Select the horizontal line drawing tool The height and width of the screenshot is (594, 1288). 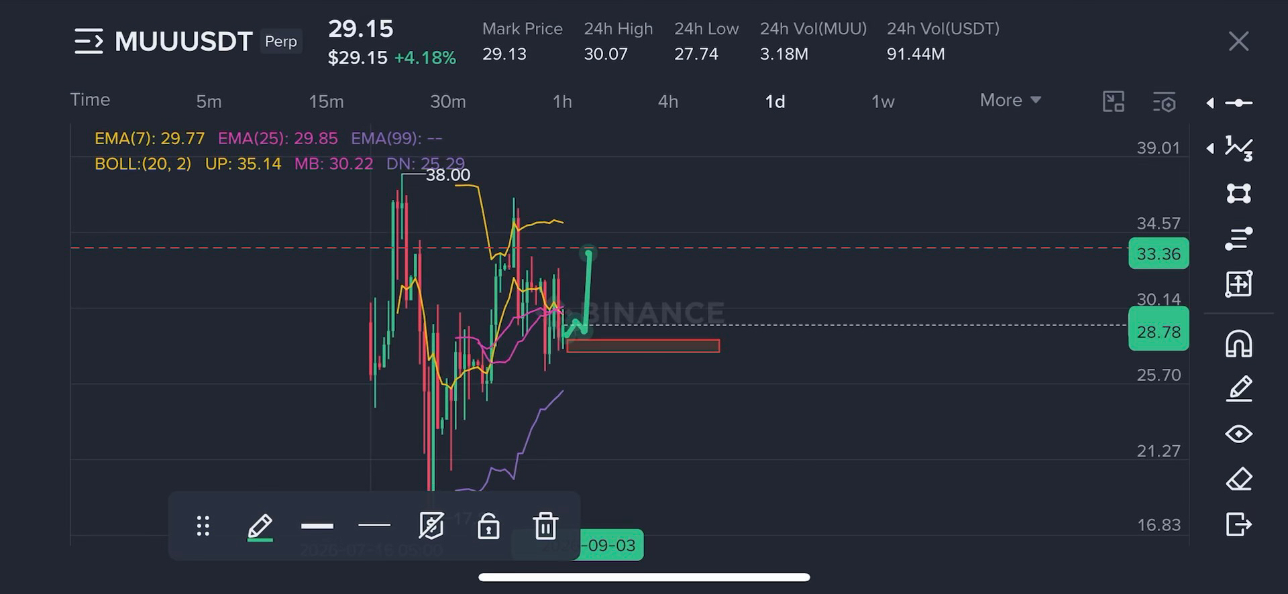pos(1238,103)
